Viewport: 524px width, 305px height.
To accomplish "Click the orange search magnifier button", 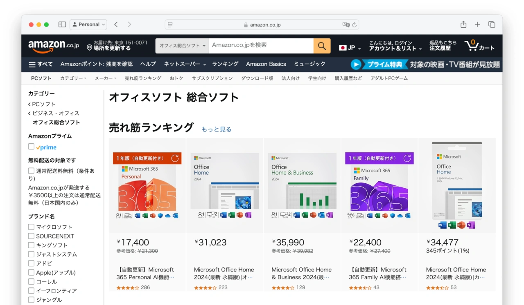I will click(322, 46).
